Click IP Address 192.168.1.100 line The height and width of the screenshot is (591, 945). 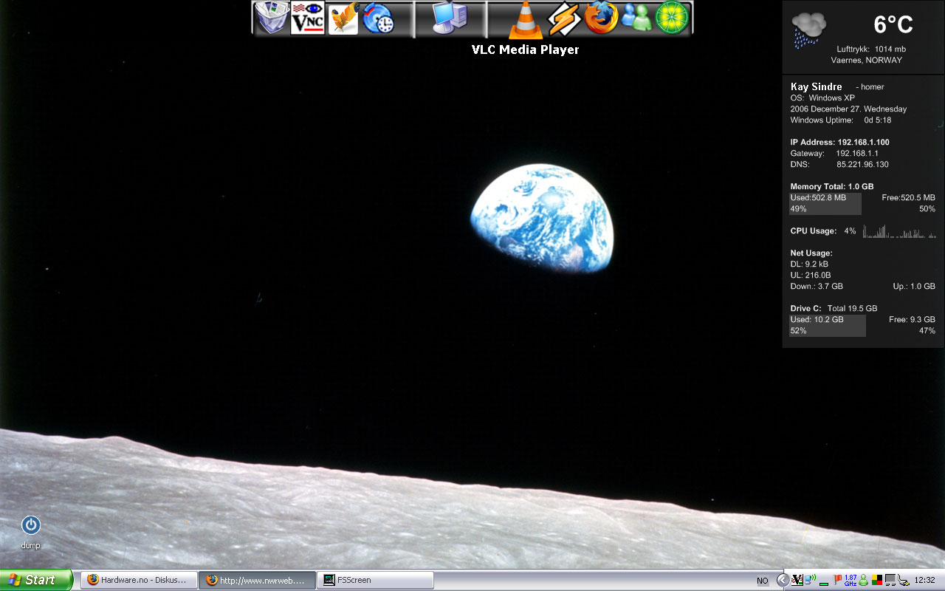point(839,142)
